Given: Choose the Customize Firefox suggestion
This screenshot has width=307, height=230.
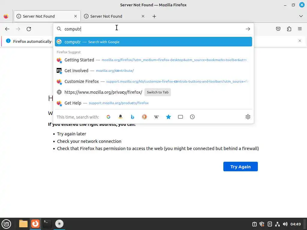Looking at the screenshot, I should click(x=153, y=81).
